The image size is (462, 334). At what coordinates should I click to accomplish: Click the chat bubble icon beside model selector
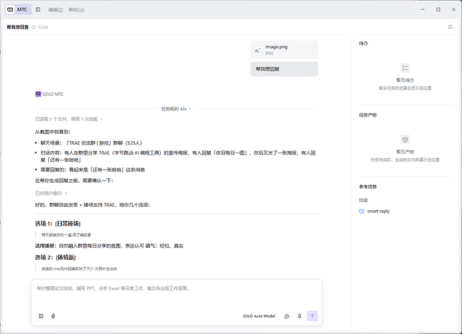pyautogui.click(x=287, y=316)
